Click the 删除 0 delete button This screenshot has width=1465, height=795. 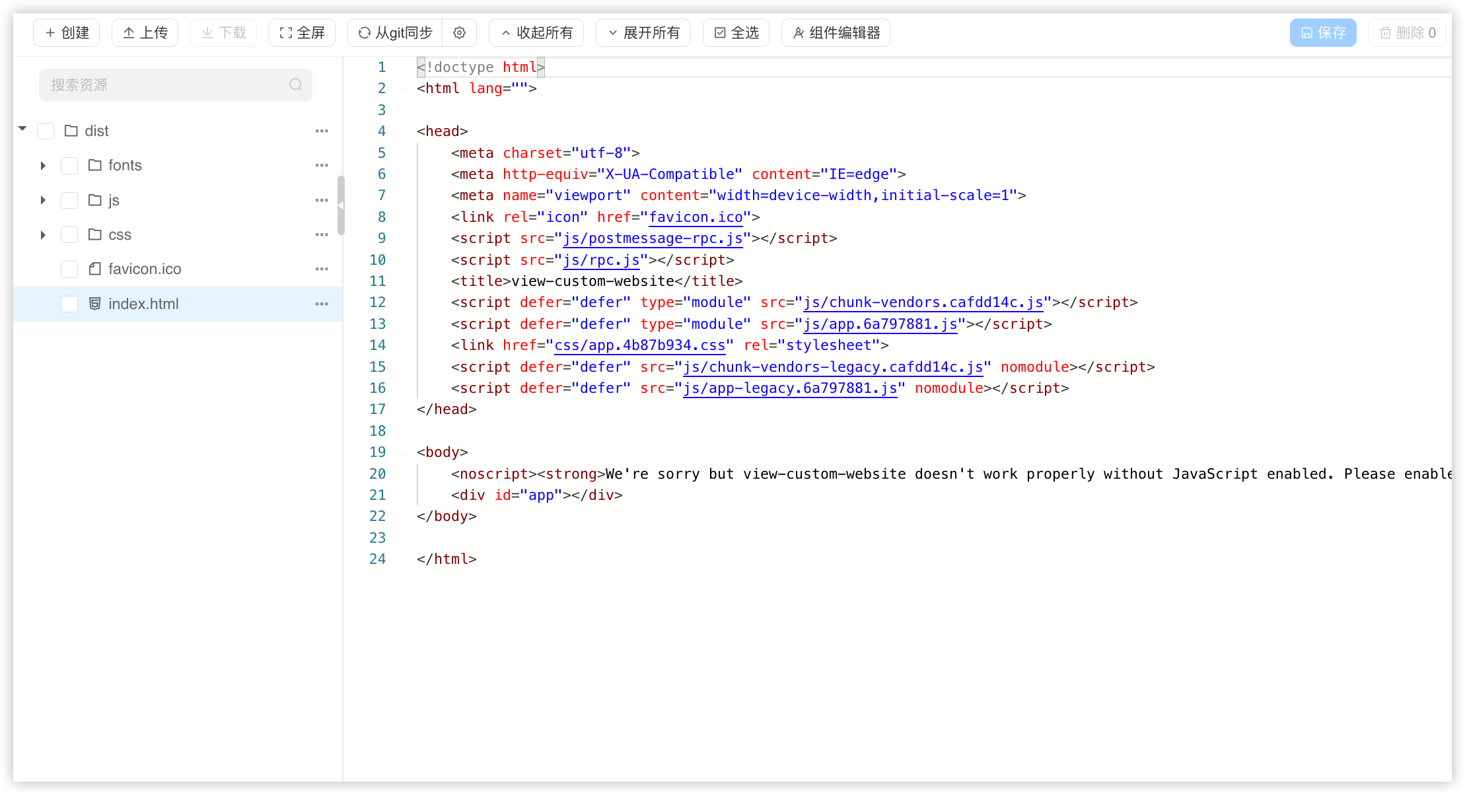tap(1408, 33)
